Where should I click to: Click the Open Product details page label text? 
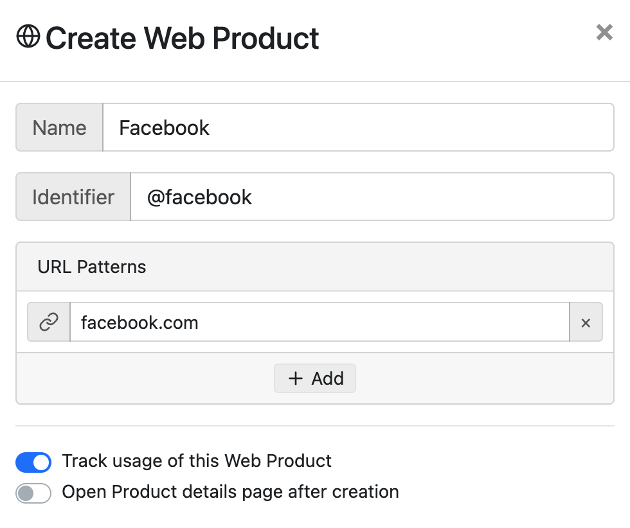coord(230,492)
